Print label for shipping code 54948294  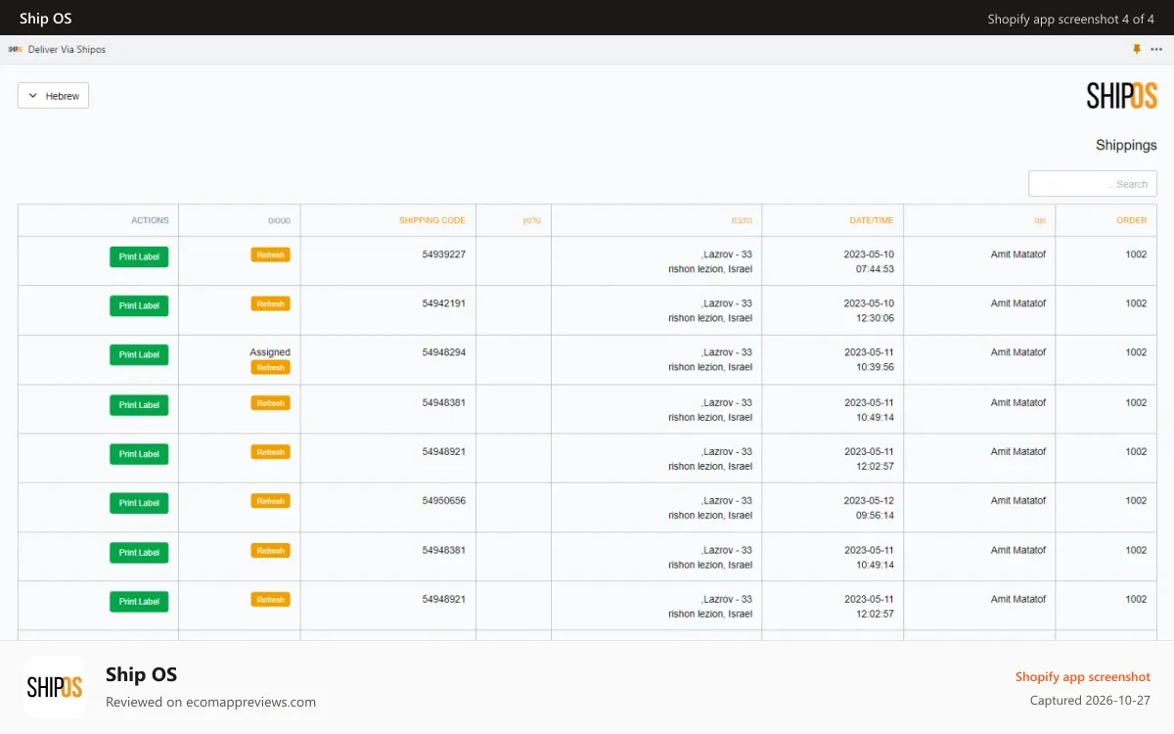click(x=139, y=354)
